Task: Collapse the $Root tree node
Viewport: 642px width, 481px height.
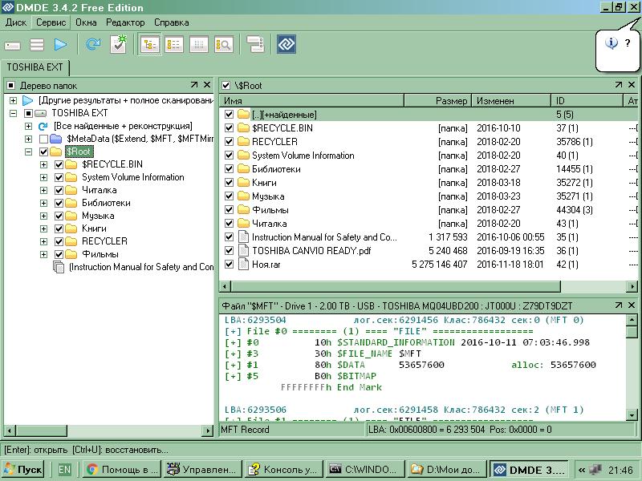Action: 29,152
